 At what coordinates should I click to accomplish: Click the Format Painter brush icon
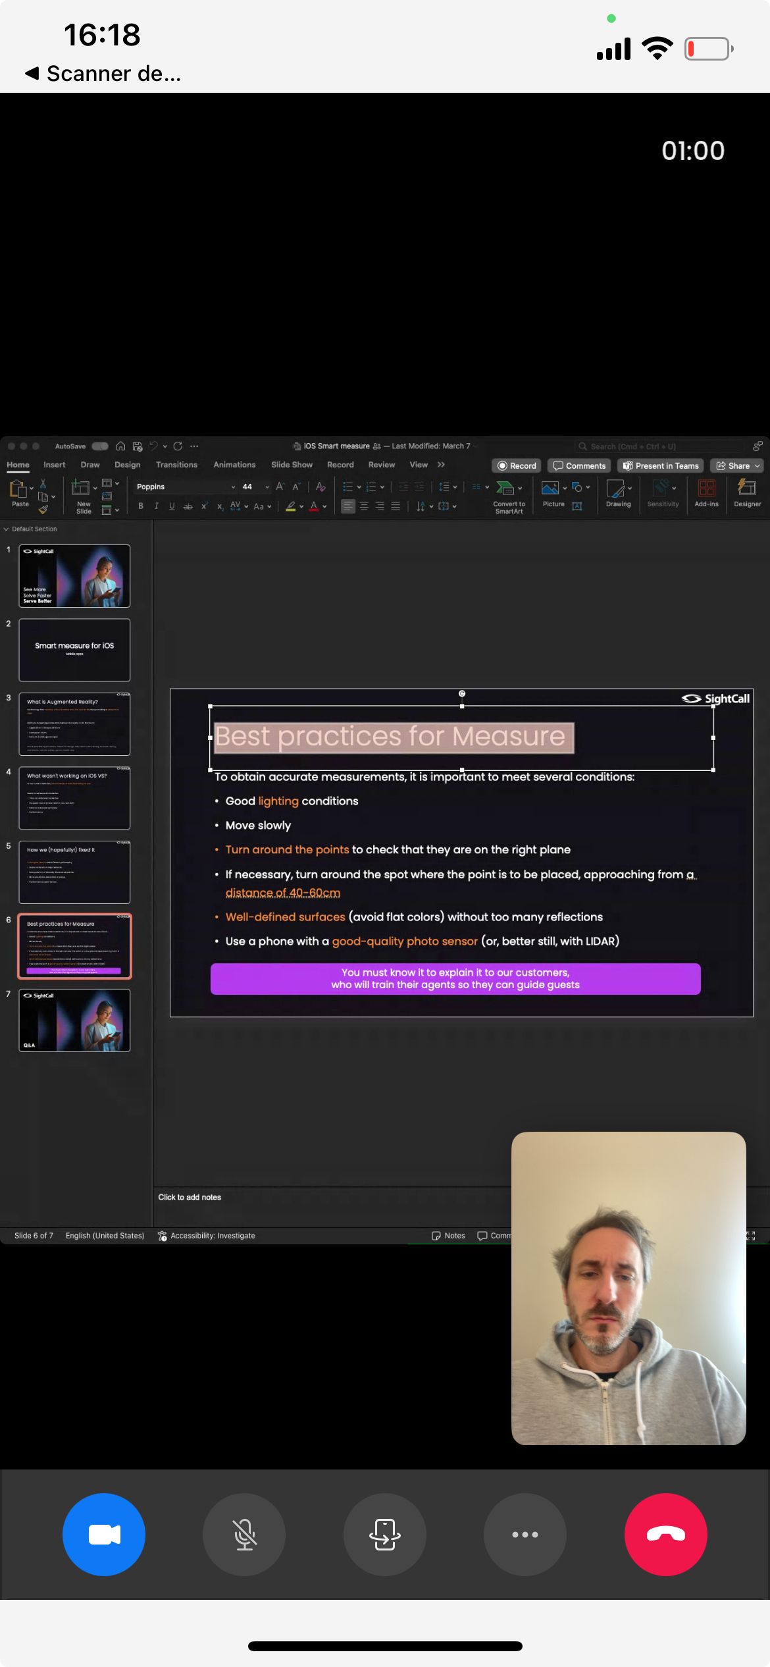[43, 508]
